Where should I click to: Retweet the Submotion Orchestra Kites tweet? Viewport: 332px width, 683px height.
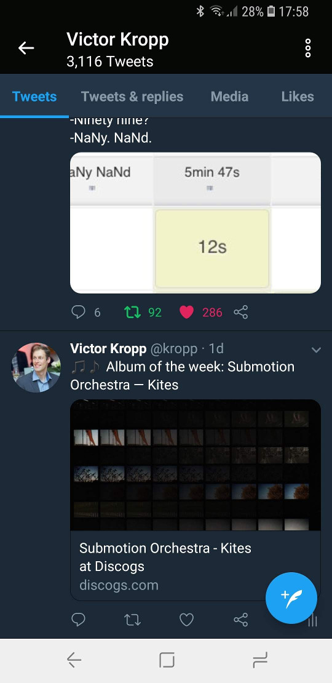click(132, 620)
